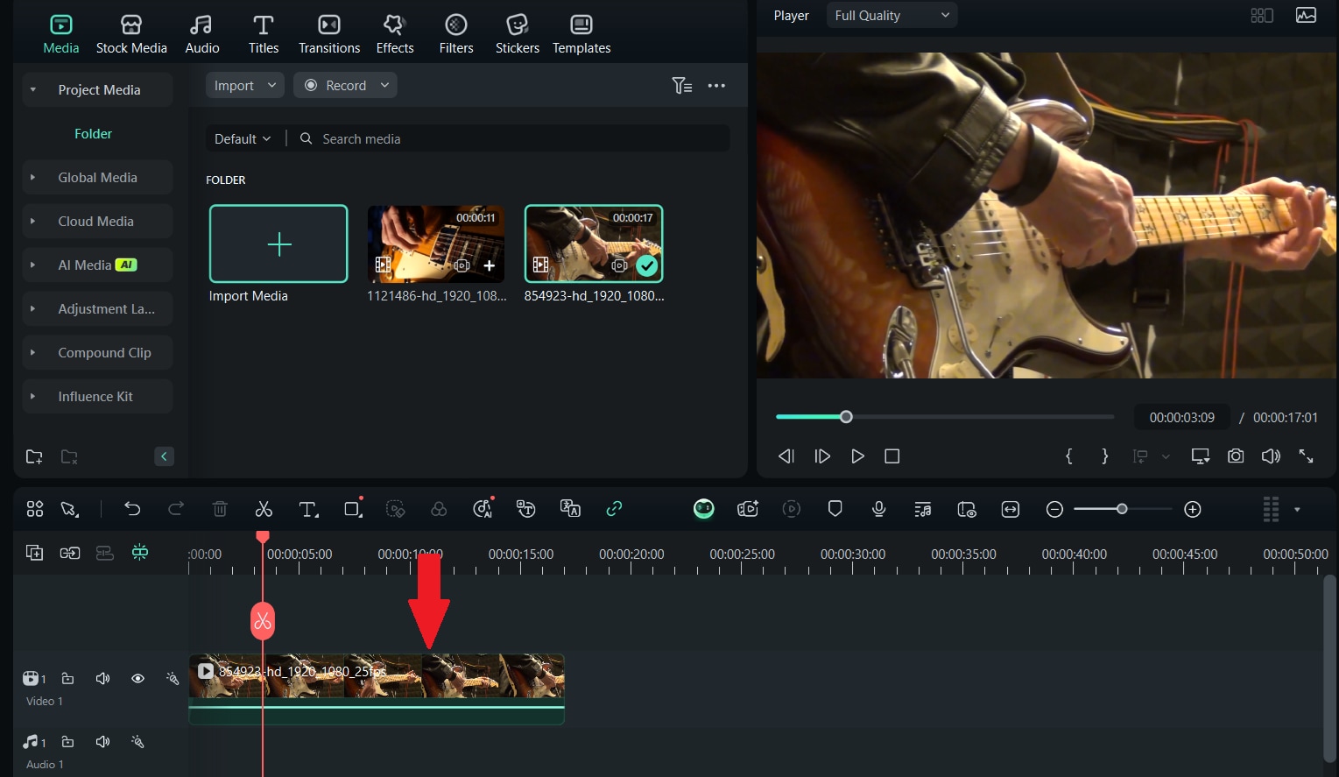
Task: Undo the last action
Action: 132,508
